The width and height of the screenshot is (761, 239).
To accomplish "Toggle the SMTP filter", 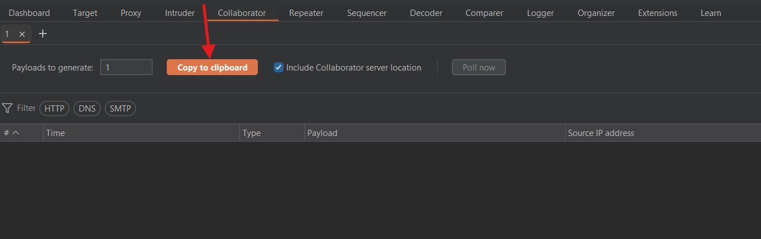I will click(120, 108).
